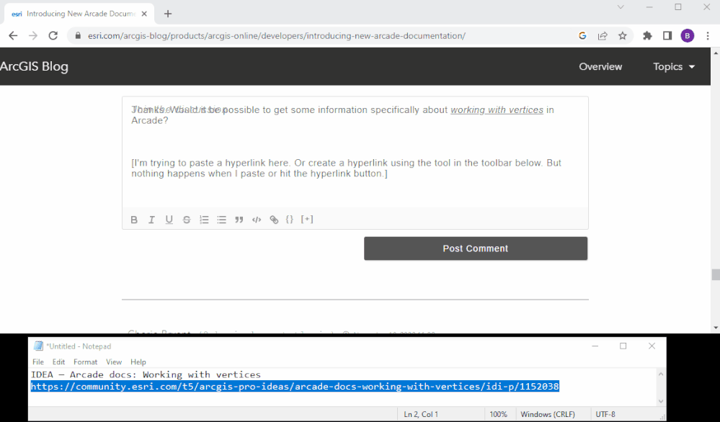Switch to the Introducing New Arcade Documentation tab
The width and height of the screenshot is (720, 422).
tap(79, 12)
